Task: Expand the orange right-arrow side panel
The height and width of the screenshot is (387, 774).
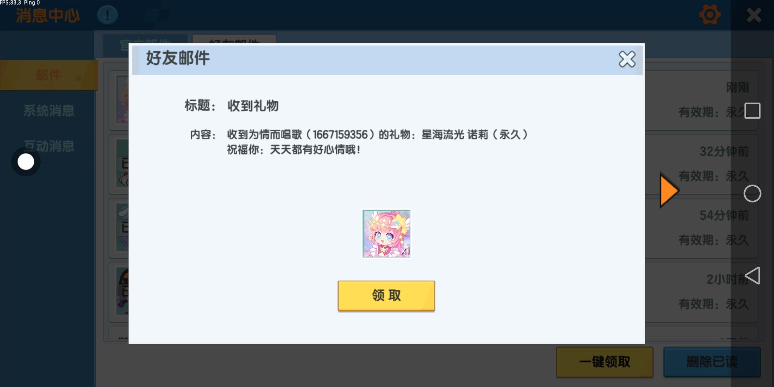Action: pyautogui.click(x=669, y=190)
